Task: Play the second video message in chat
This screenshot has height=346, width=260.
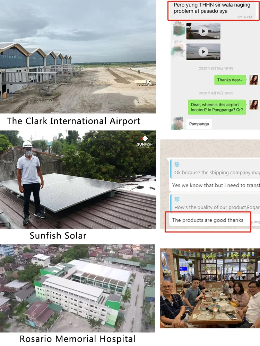Action: click(x=203, y=52)
